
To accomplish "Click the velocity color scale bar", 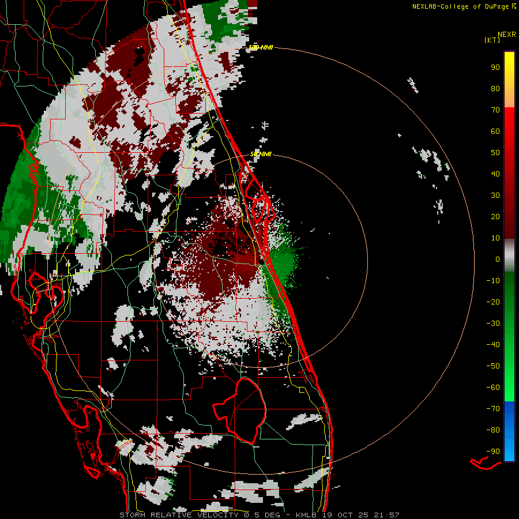I will [509, 256].
